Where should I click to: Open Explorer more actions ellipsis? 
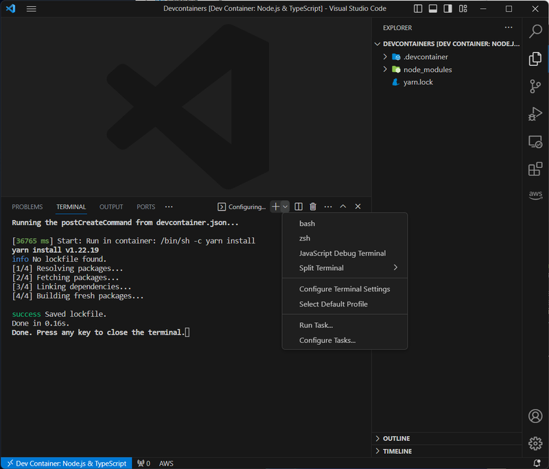[x=509, y=27]
